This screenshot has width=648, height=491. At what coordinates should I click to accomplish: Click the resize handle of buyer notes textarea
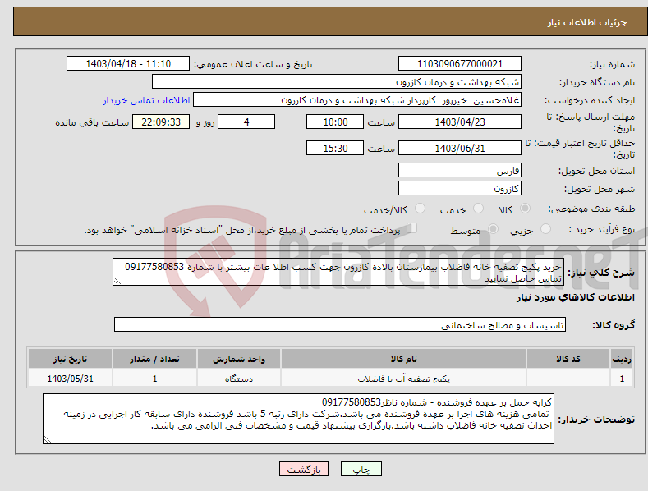click(x=48, y=439)
